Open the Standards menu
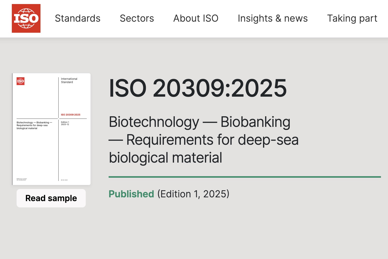The height and width of the screenshot is (259, 388). pos(77,18)
